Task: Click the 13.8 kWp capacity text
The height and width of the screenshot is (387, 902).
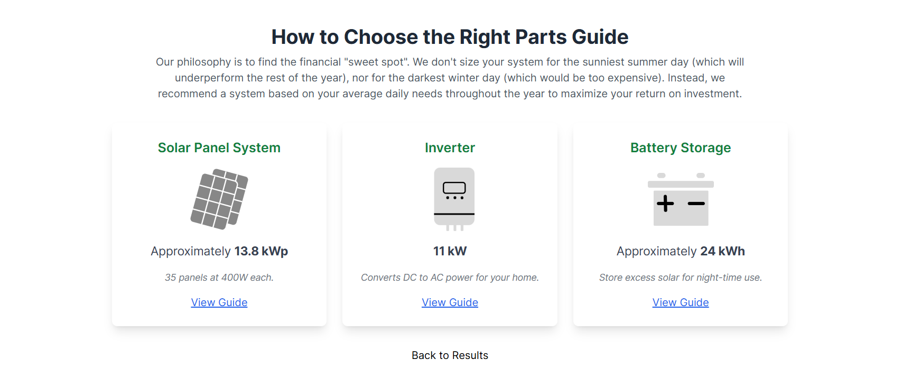Action: 219,251
